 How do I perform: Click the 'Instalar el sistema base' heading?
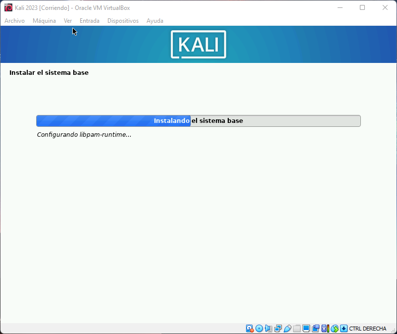coord(49,73)
